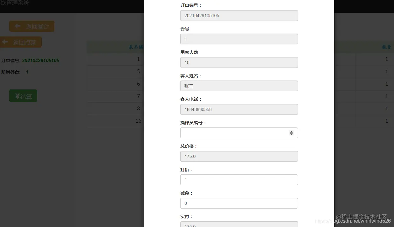Click the 用餐人数 label
The width and height of the screenshot is (394, 227).
tap(189, 52)
